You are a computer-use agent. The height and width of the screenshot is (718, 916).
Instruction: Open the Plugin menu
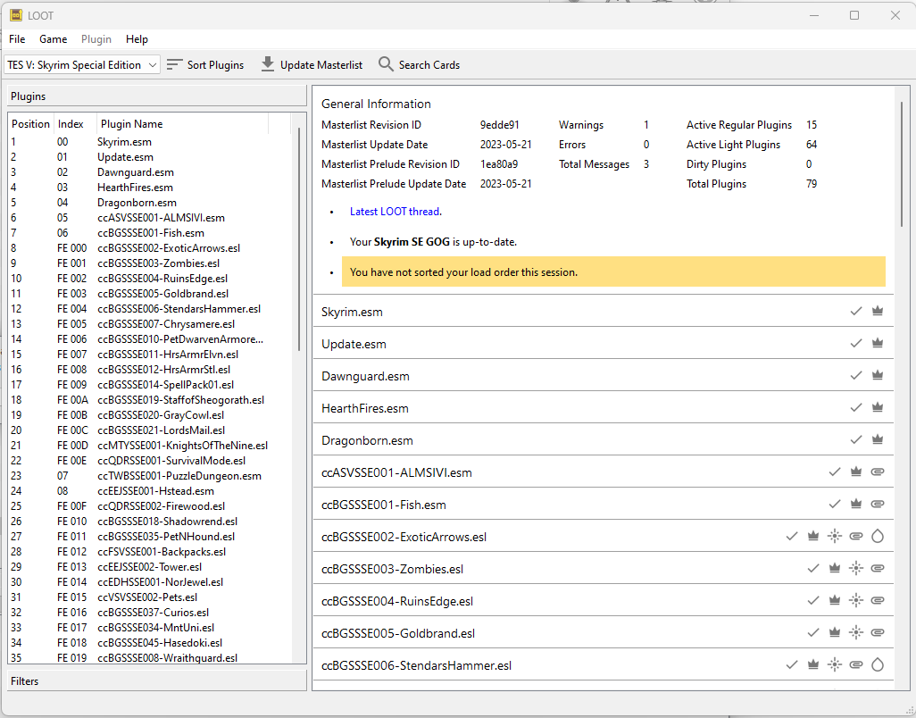[96, 39]
